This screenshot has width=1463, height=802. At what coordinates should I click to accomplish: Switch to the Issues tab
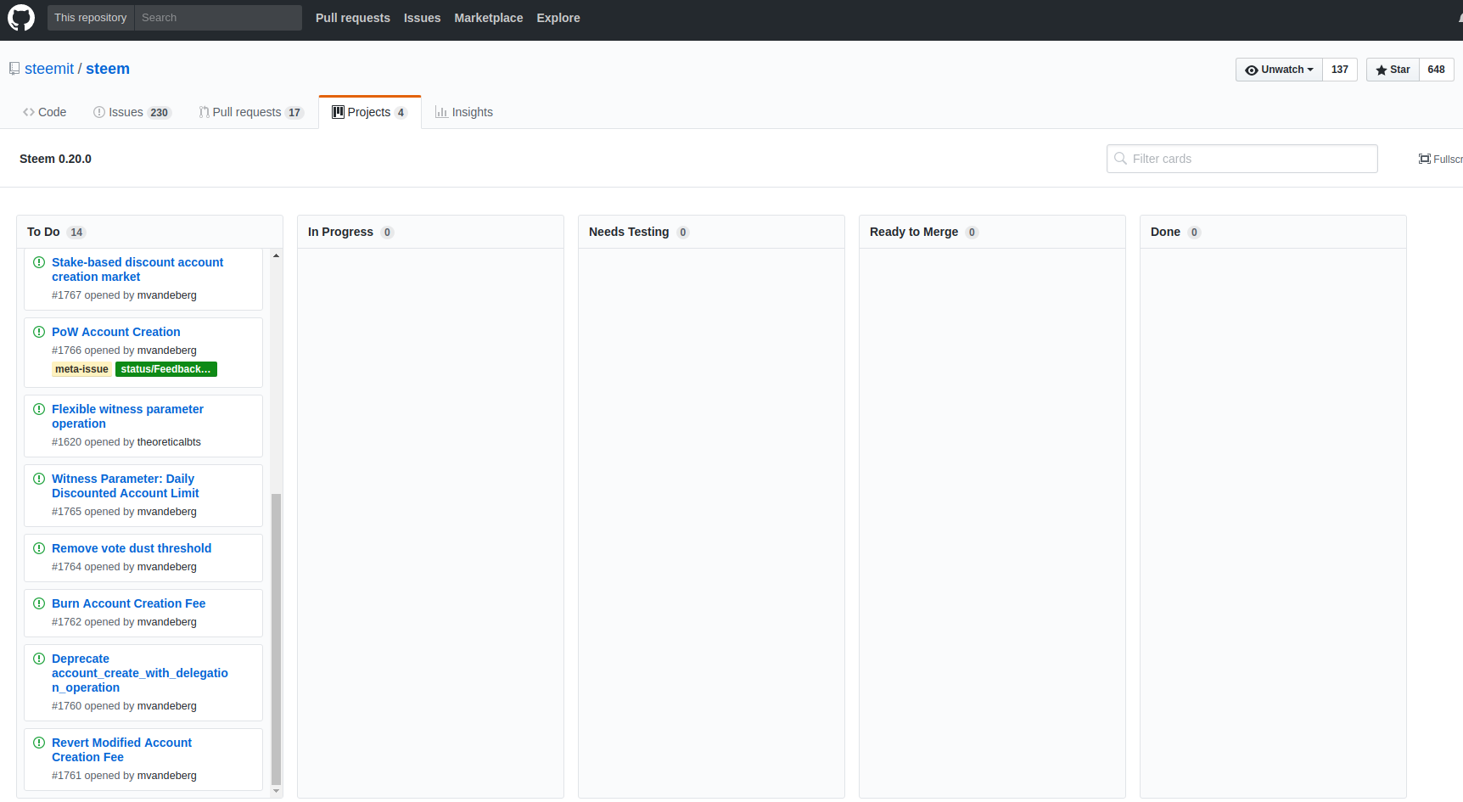pyautogui.click(x=124, y=111)
